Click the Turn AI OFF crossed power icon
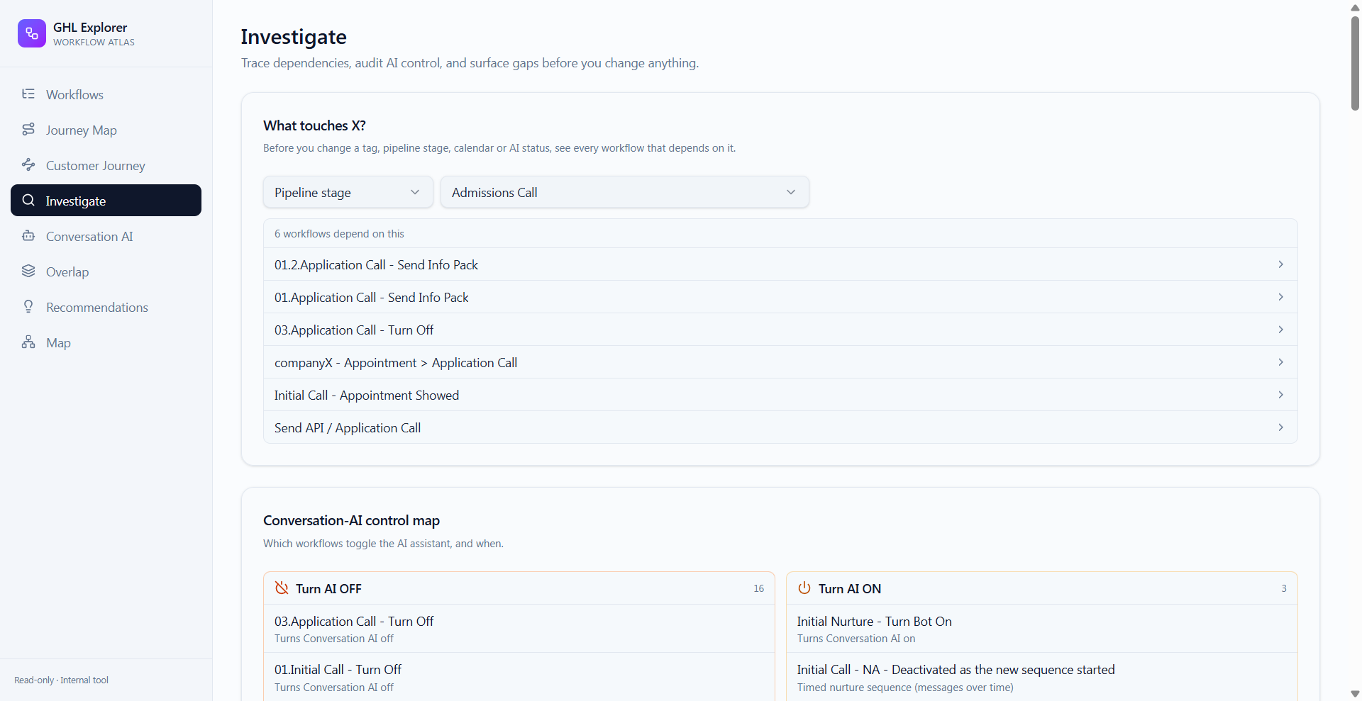The width and height of the screenshot is (1362, 701). point(282,588)
